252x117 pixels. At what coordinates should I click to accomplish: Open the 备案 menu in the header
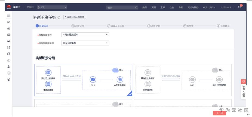pyautogui.click(x=181, y=7)
